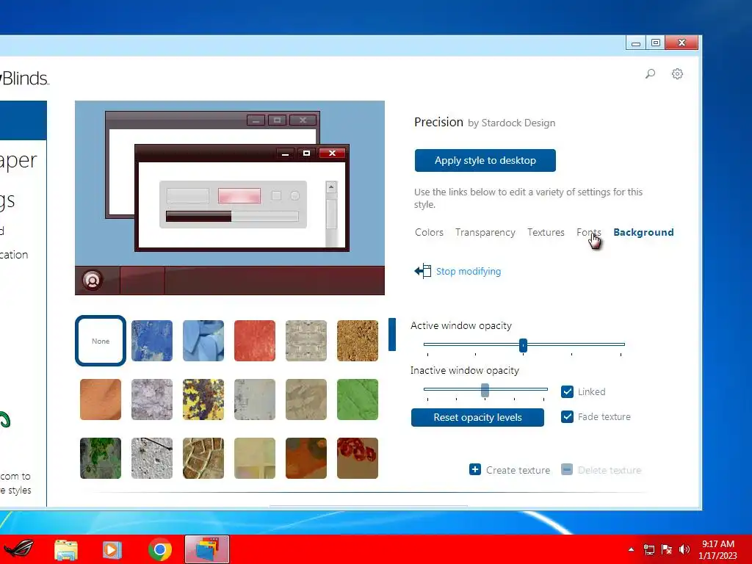Click the WindowBlinds taskbar icon
The image size is (752, 564).
click(x=207, y=549)
